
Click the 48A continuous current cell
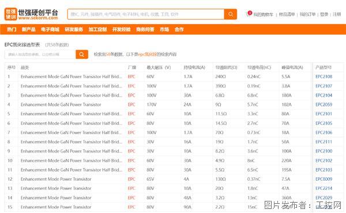(187, 198)
